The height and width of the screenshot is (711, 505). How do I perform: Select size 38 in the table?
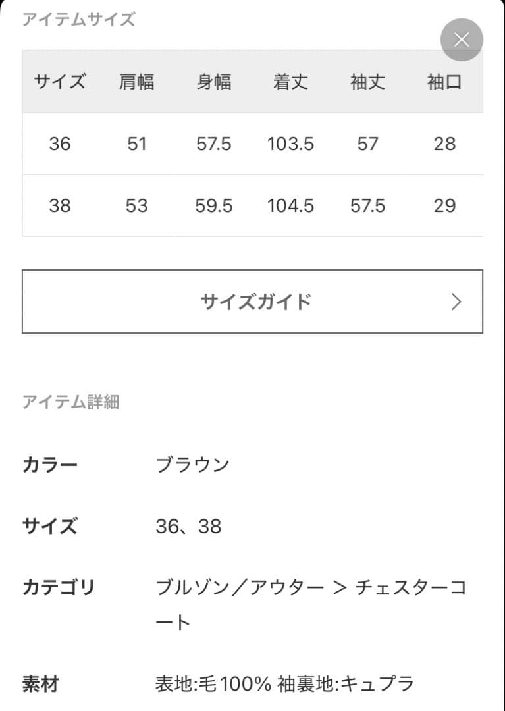(60, 205)
